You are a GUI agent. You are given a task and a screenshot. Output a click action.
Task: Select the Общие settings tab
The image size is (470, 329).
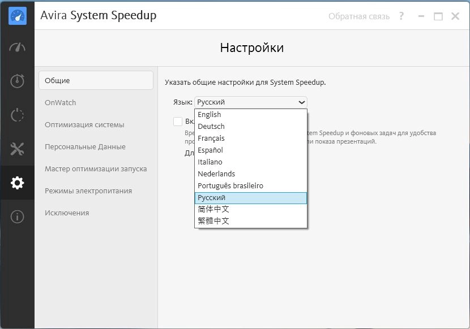[x=96, y=80]
